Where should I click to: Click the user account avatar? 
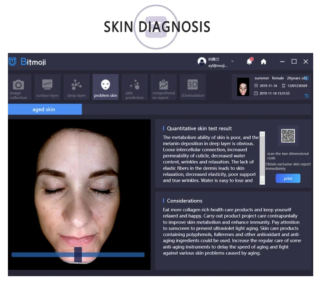[x=202, y=61]
